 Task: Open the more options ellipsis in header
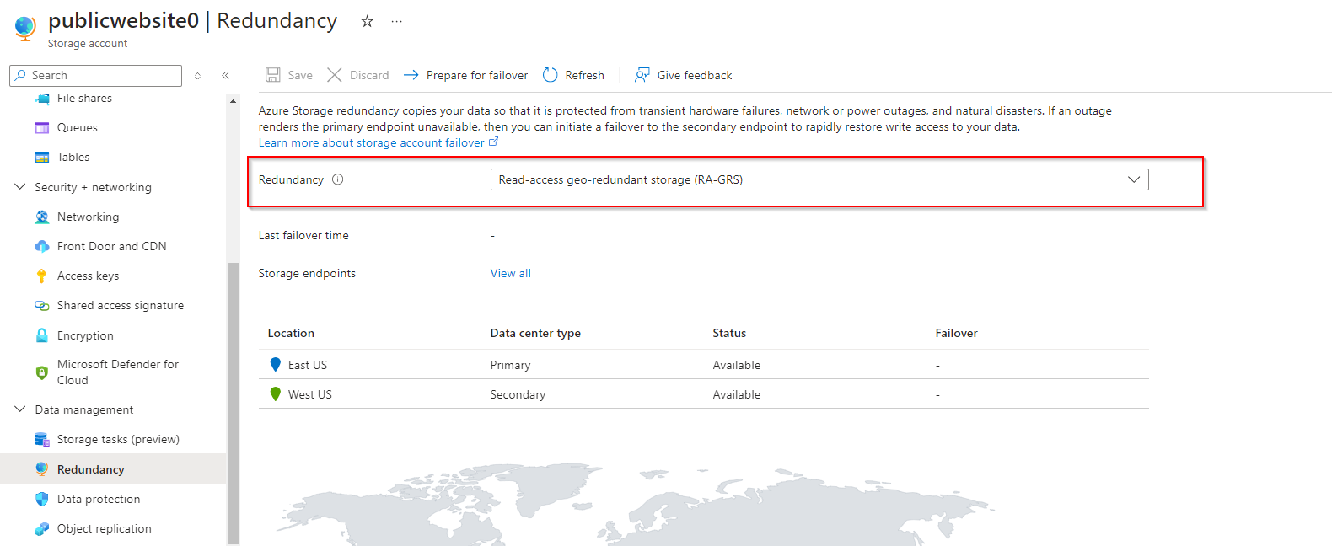coord(397,21)
